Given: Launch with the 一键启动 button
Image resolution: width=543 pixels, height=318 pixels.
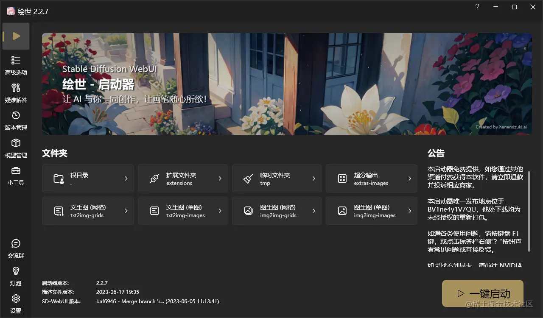Looking at the screenshot, I should 483,293.
